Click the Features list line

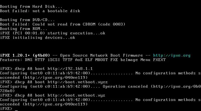[x=83, y=60]
